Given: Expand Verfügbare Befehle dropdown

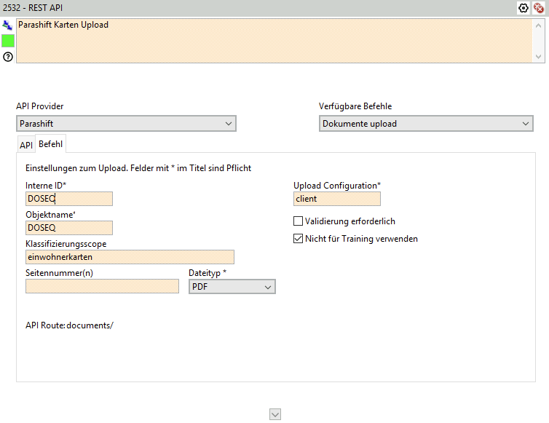Looking at the screenshot, I should click(427, 124).
